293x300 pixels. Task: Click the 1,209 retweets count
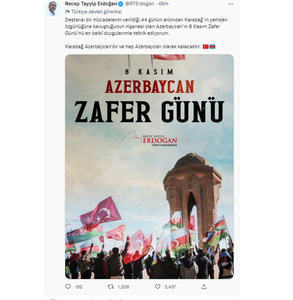(123, 287)
